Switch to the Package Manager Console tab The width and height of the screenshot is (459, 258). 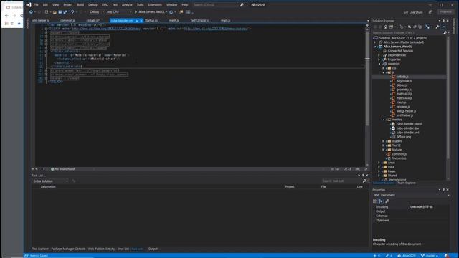point(68,249)
